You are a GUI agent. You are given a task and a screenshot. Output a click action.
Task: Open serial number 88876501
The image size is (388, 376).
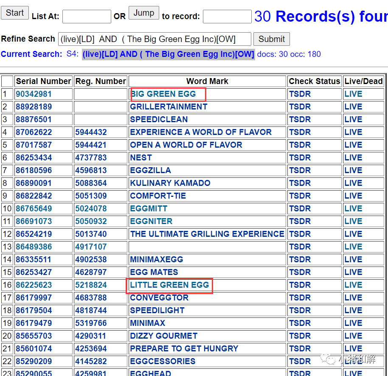[x=34, y=120]
